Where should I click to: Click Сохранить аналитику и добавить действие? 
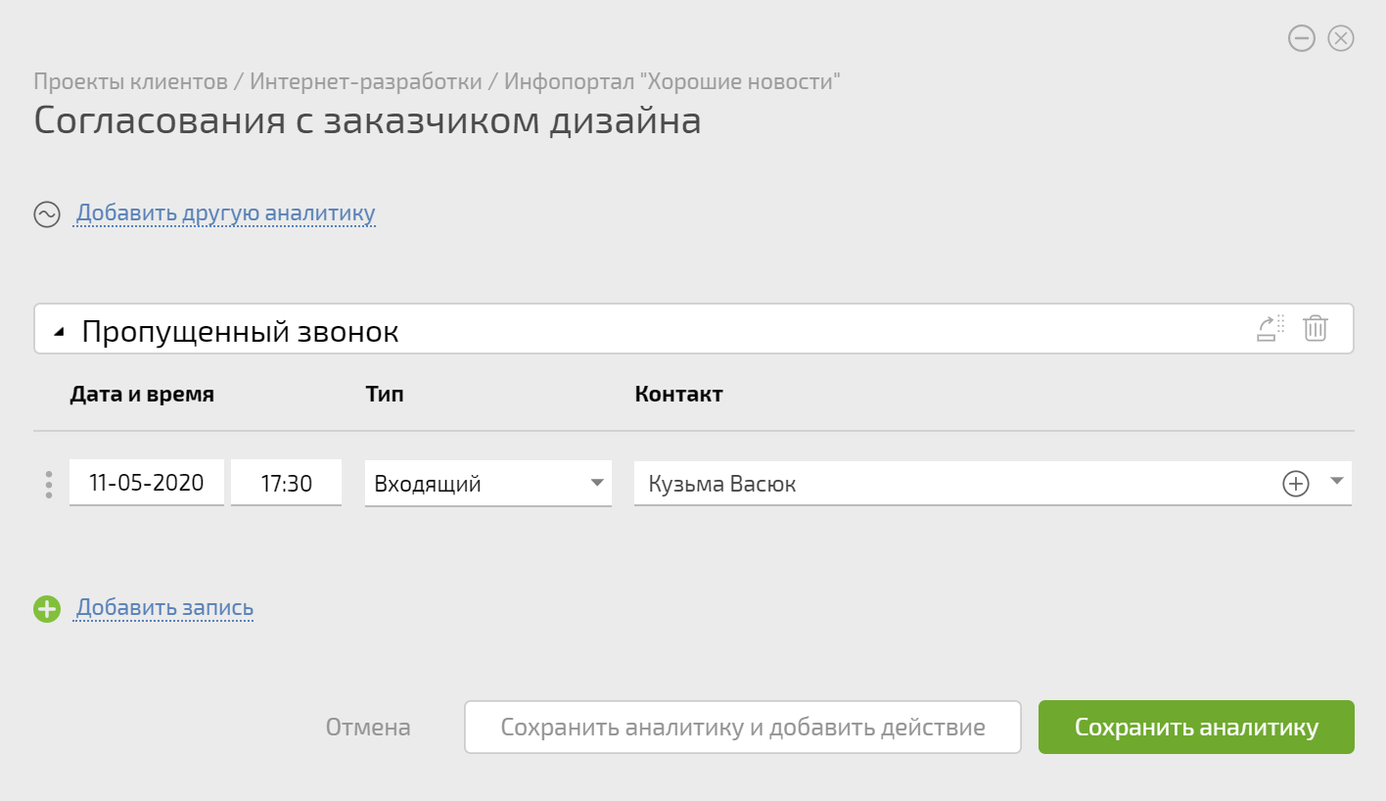(742, 728)
